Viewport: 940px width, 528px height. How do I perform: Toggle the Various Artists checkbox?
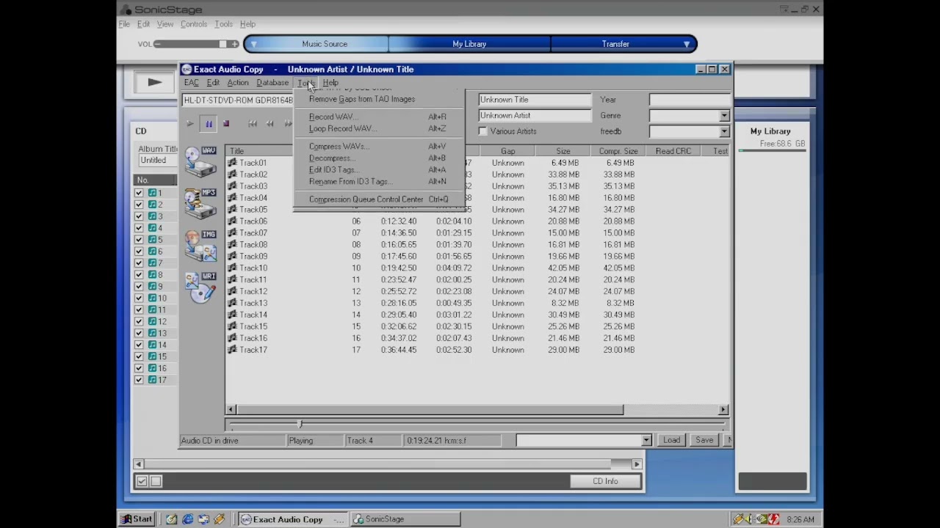pyautogui.click(x=482, y=131)
